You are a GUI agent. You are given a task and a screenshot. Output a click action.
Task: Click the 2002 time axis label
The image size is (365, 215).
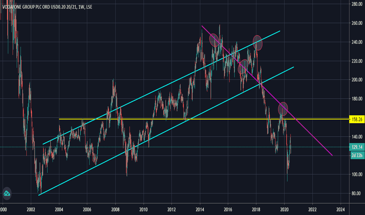click(31, 210)
